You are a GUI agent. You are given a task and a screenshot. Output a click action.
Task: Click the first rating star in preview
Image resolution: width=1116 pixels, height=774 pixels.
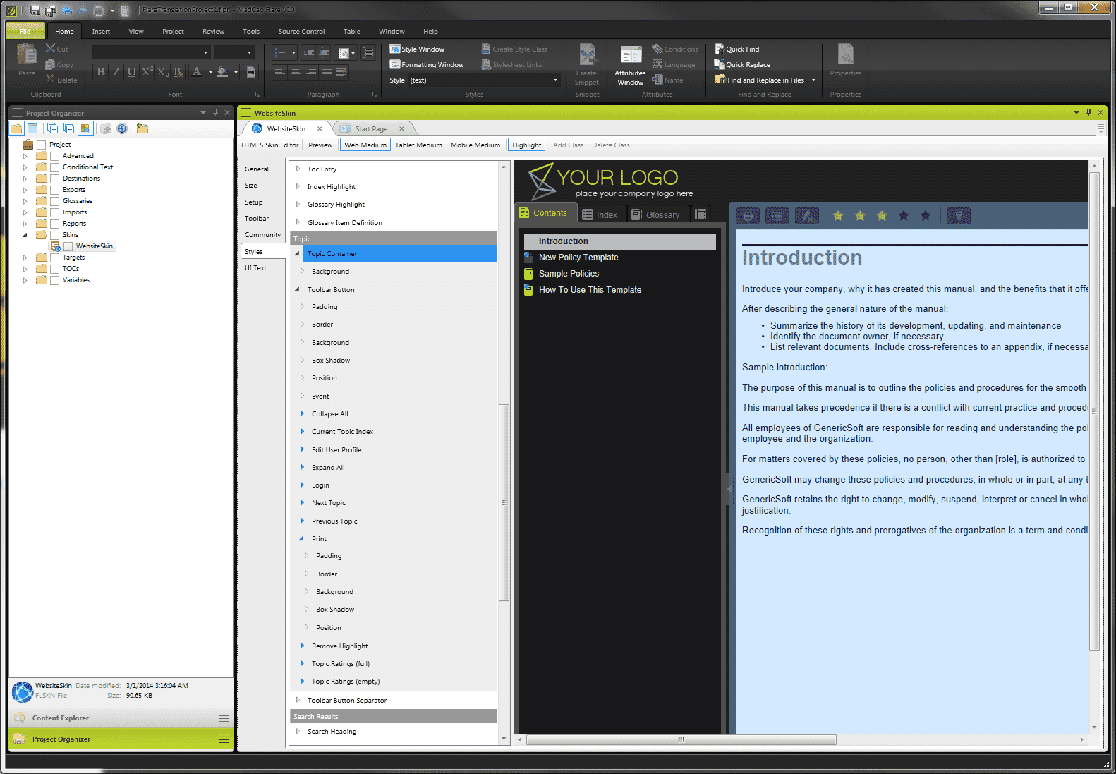[838, 216]
